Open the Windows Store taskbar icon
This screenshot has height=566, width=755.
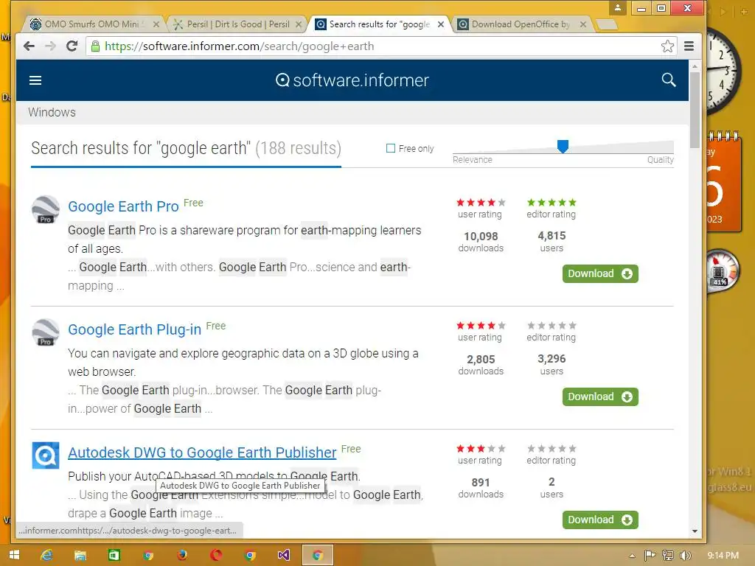click(114, 556)
